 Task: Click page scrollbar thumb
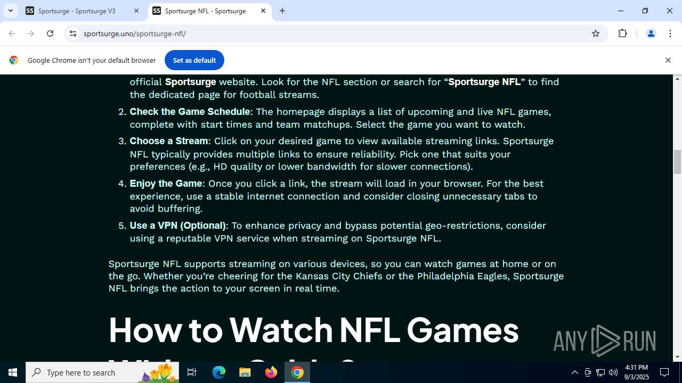pos(678,162)
